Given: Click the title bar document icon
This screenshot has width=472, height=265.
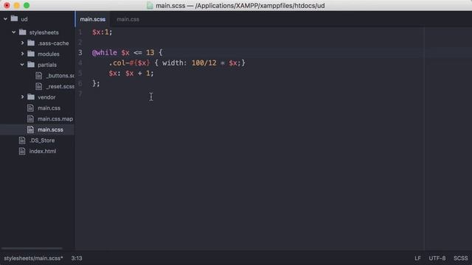Looking at the screenshot, I should point(150,5).
